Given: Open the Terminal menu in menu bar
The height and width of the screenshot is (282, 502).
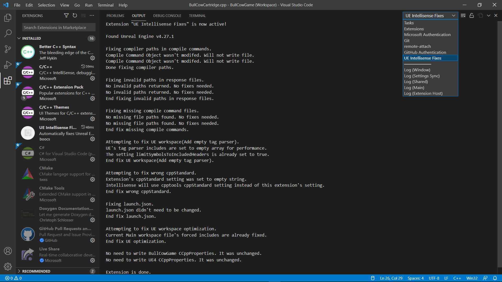Looking at the screenshot, I should [x=105, y=5].
